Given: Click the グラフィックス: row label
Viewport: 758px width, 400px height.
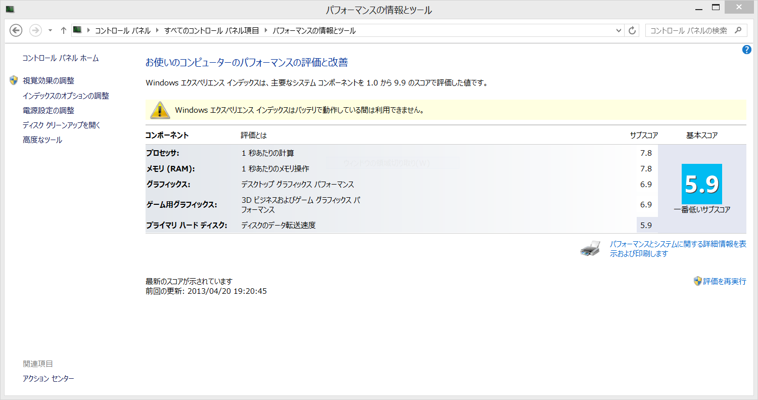Looking at the screenshot, I should tap(168, 184).
